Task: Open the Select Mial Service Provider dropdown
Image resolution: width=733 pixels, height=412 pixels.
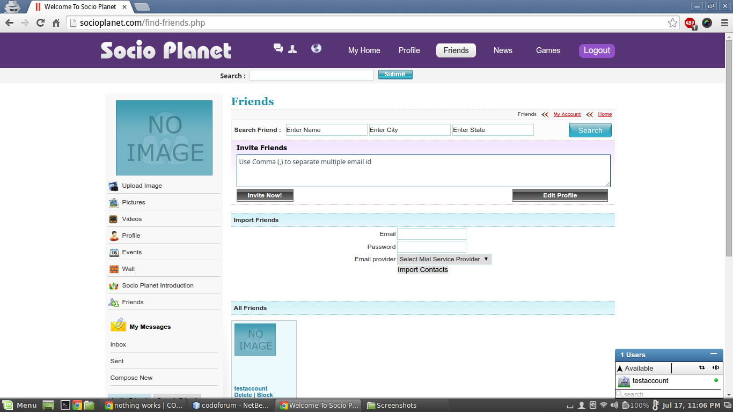Action: (444, 259)
